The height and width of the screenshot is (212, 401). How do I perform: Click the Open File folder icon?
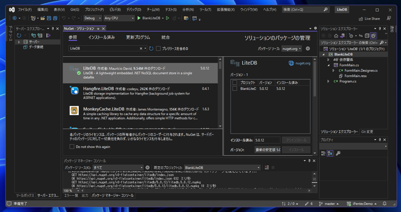tap(43, 18)
